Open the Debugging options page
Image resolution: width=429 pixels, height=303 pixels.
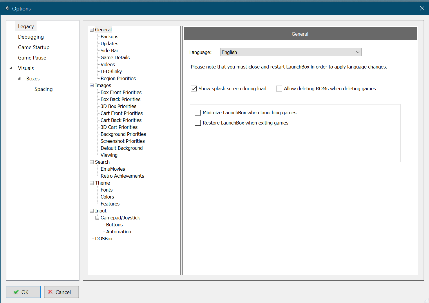click(31, 37)
